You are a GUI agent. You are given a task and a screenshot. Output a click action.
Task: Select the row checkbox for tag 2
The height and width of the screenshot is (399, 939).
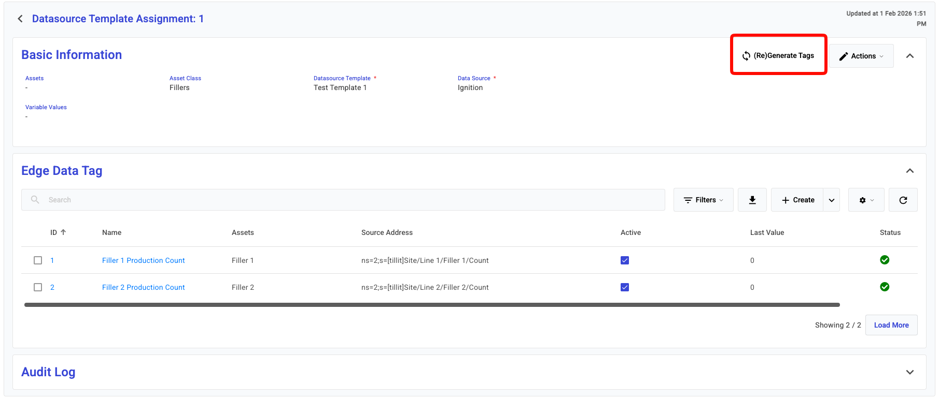pos(38,287)
